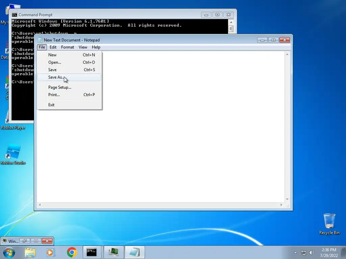
Task: Open Notepad's Help menu
Action: coord(96,47)
